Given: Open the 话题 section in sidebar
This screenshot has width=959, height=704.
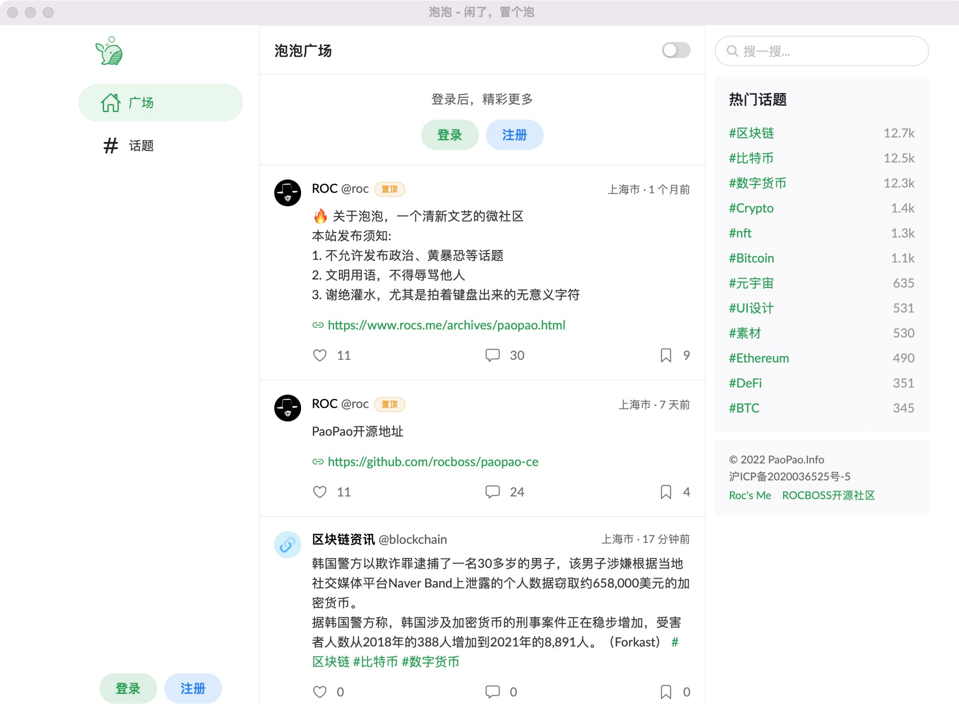Looking at the screenshot, I should point(140,146).
